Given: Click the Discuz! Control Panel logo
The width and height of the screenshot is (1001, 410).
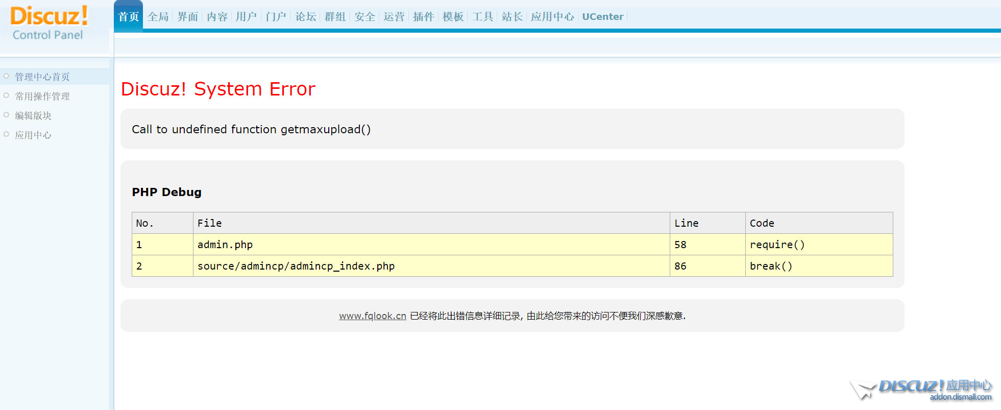Looking at the screenshot, I should point(48,23).
